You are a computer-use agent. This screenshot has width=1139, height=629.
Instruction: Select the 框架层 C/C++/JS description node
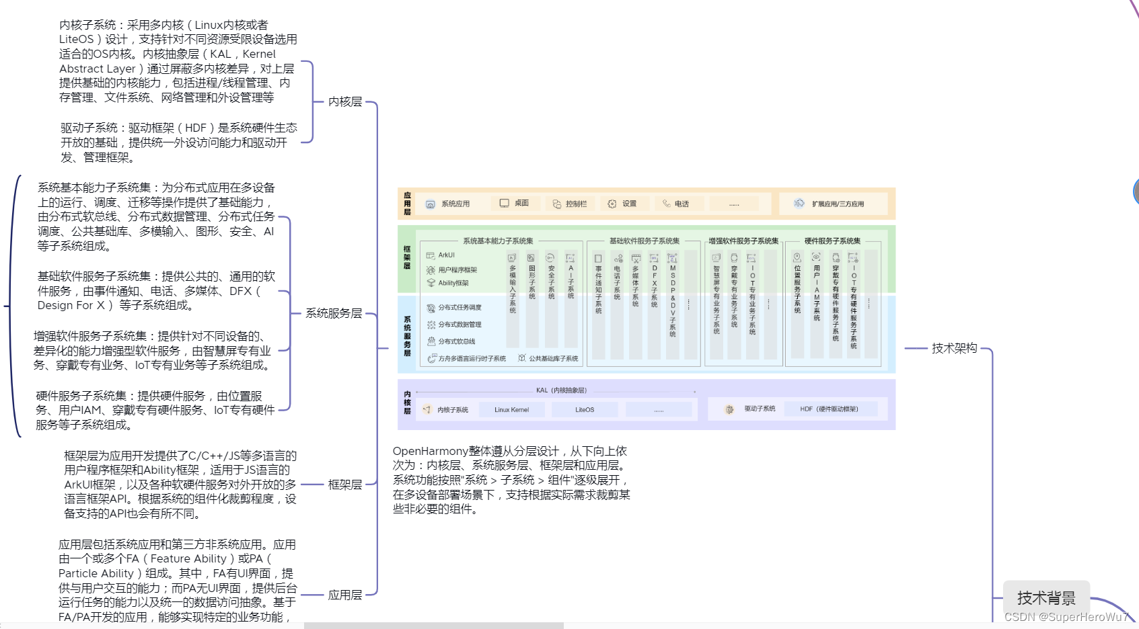coord(180,485)
